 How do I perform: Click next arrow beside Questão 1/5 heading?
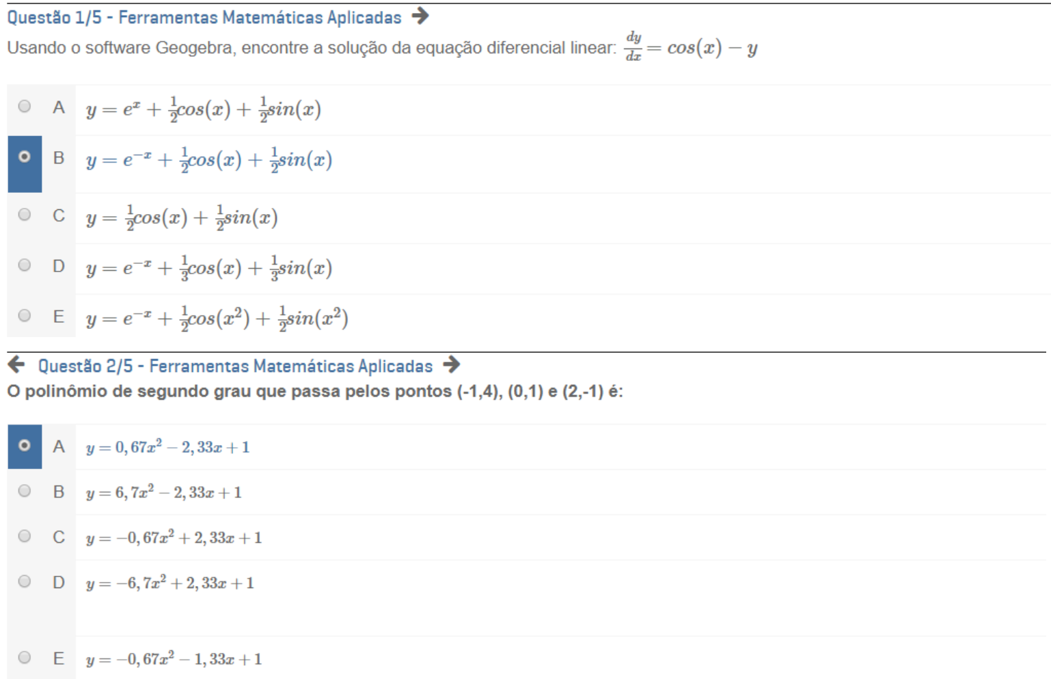coord(420,16)
